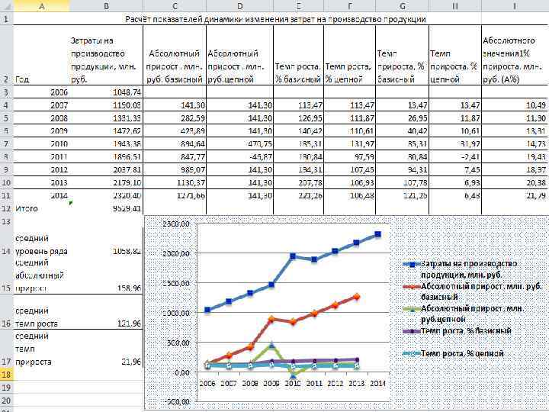Select cell with value 126,95

298,118
